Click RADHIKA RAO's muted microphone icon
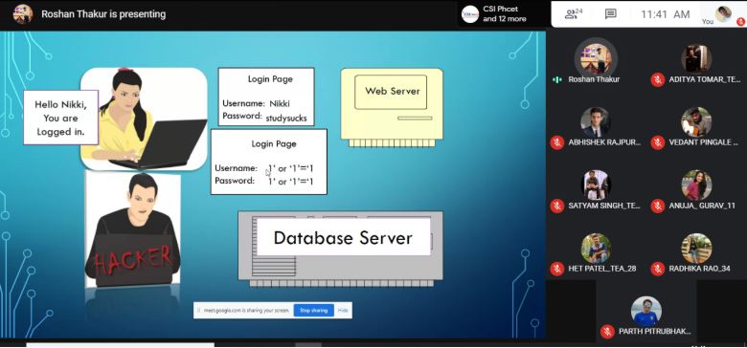The height and width of the screenshot is (348, 747). coord(657,269)
